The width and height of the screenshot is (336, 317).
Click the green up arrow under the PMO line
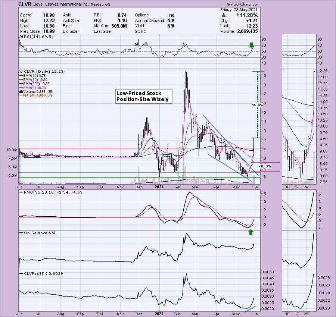[251, 232]
